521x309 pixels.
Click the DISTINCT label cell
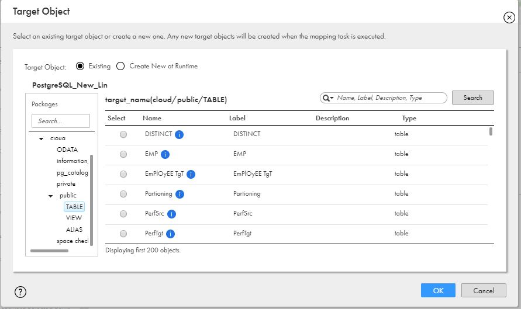click(x=247, y=134)
